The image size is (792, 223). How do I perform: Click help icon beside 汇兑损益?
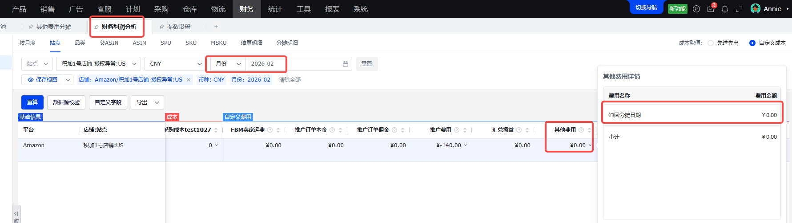[x=519, y=130]
